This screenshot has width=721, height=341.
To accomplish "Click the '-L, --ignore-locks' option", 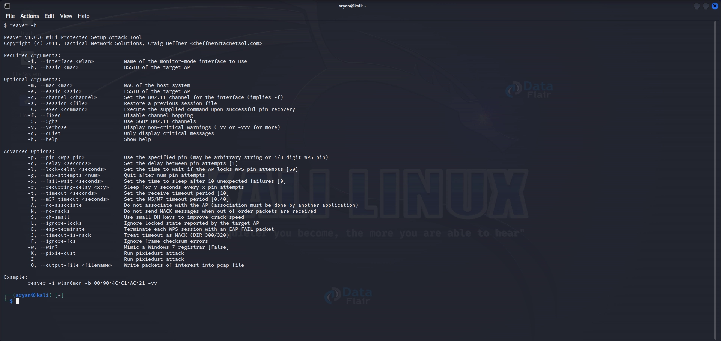I will click(x=55, y=223).
